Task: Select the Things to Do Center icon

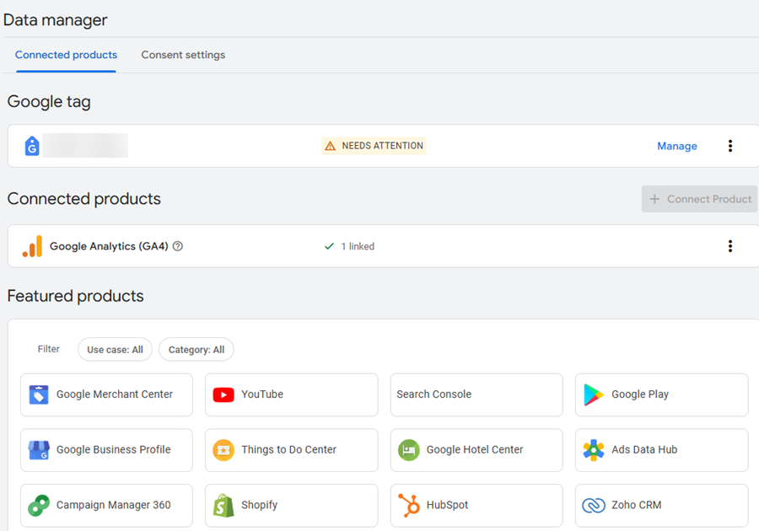Action: pyautogui.click(x=223, y=450)
